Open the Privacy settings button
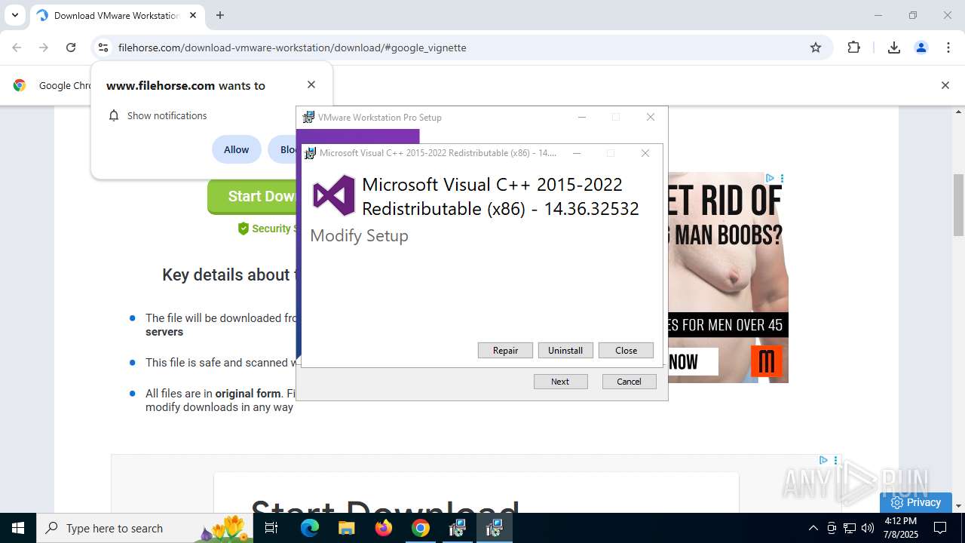This screenshot has height=543, width=965. (x=915, y=502)
